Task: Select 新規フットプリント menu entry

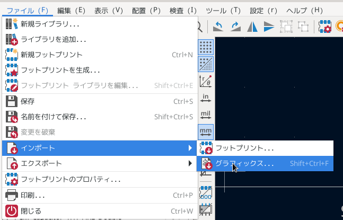Action: pyautogui.click(x=100, y=55)
